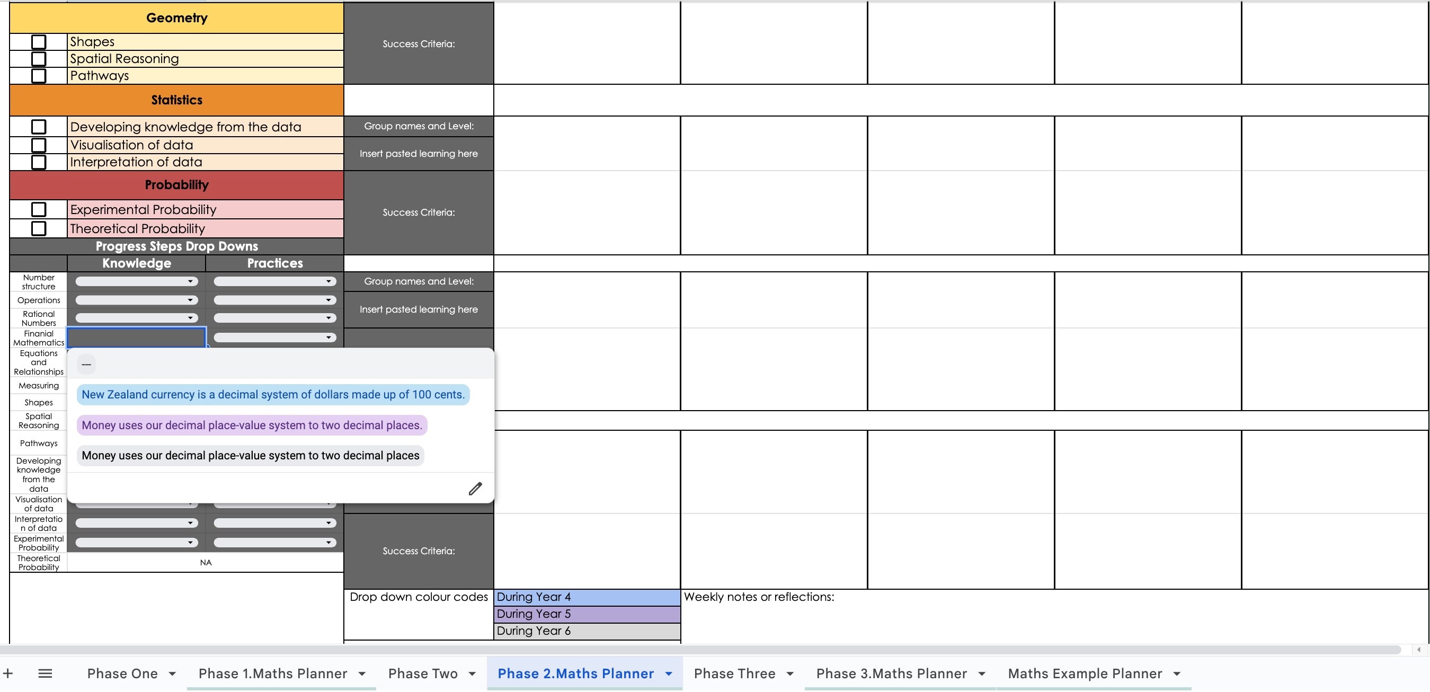This screenshot has height=692, width=1430.
Task: Check the Shapes checkbox
Action: (39, 41)
